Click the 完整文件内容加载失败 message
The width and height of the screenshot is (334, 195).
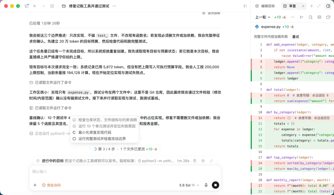pyautogui.click(x=271, y=37)
